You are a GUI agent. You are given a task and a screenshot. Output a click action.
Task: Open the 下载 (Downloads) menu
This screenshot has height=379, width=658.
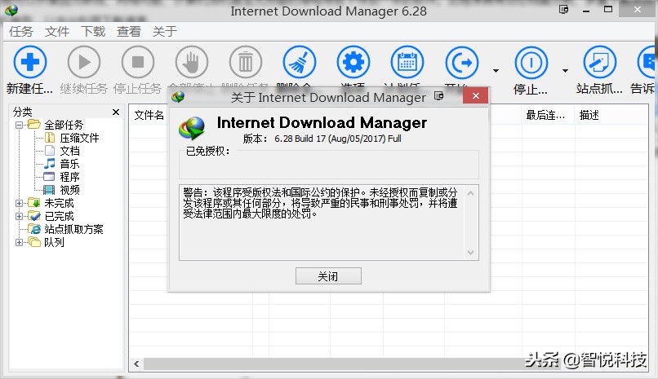pos(93,32)
